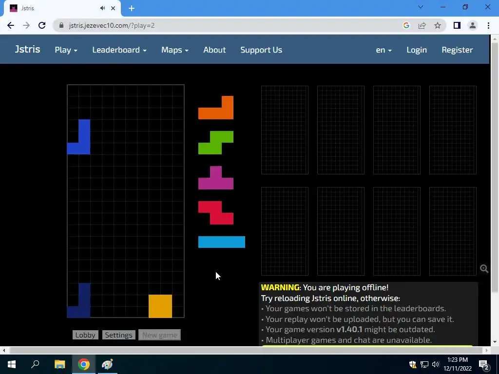The height and width of the screenshot is (374, 499).
Task: Close the Jstris tab
Action: tap(113, 8)
